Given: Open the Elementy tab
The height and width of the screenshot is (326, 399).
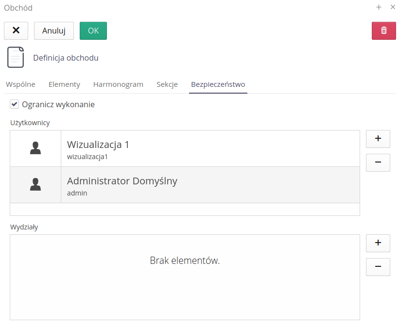Looking at the screenshot, I should [64, 84].
